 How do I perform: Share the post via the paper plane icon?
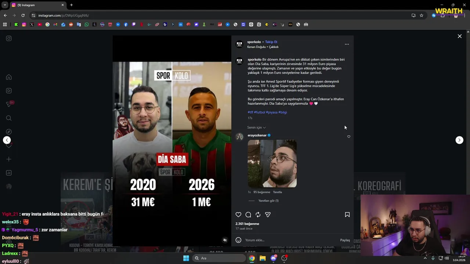click(268, 214)
